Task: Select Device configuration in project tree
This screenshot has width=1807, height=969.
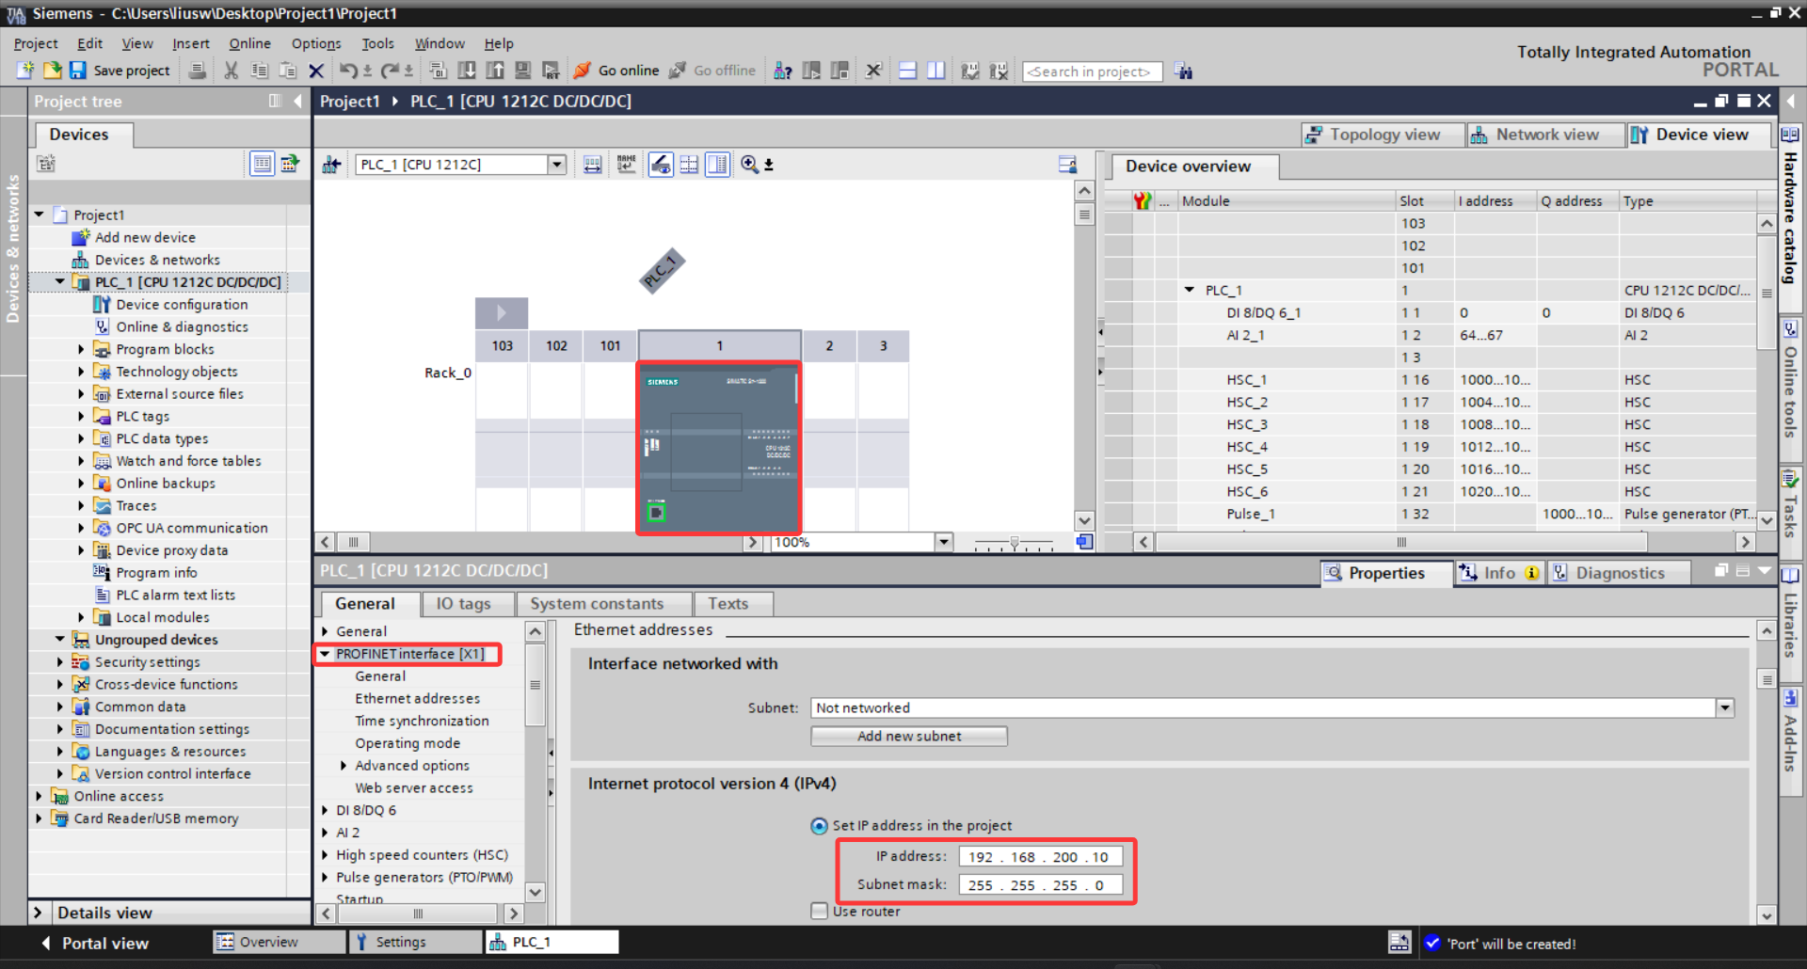Action: point(182,305)
